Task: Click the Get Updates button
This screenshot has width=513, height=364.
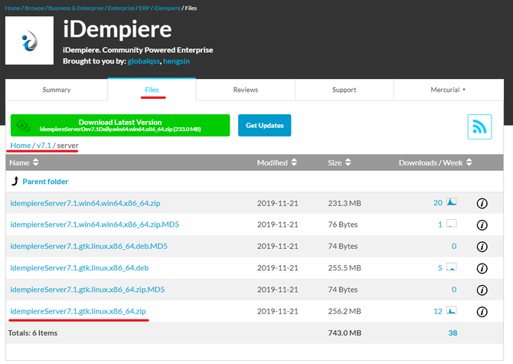Action: [264, 126]
